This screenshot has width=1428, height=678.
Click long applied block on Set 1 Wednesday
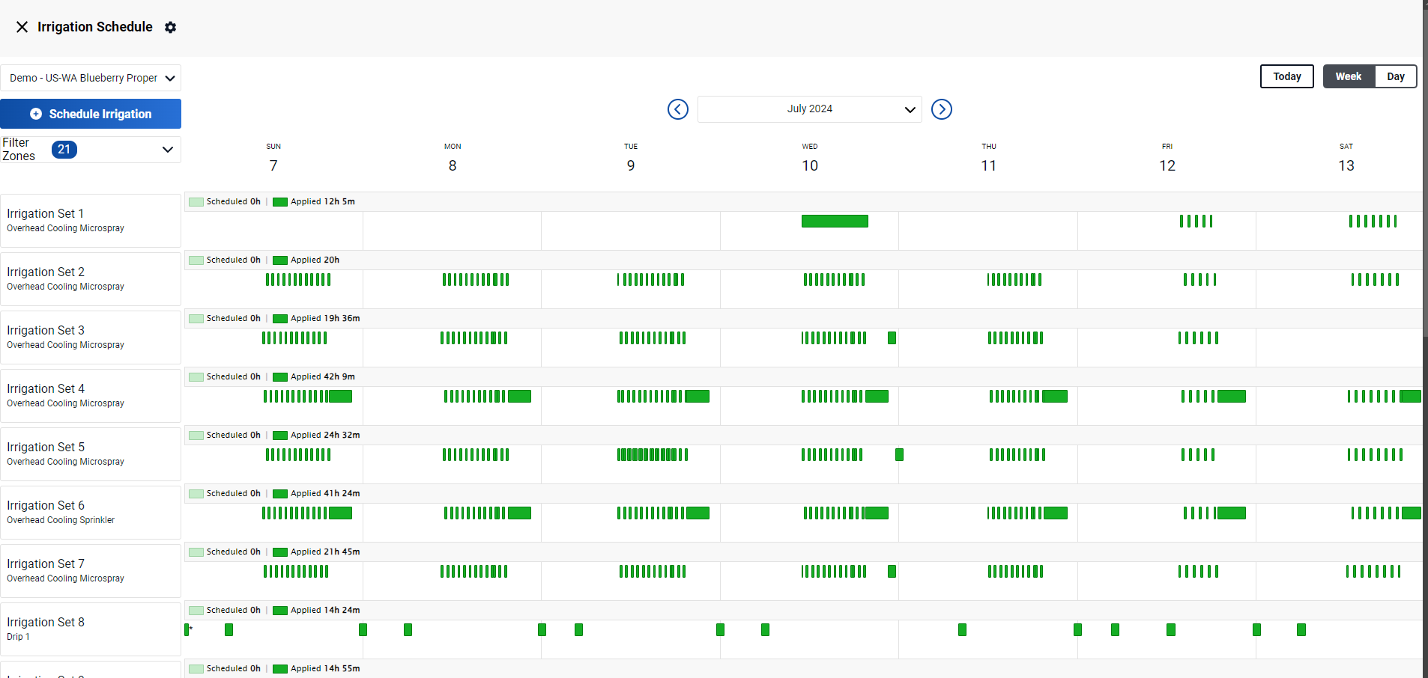[835, 222]
